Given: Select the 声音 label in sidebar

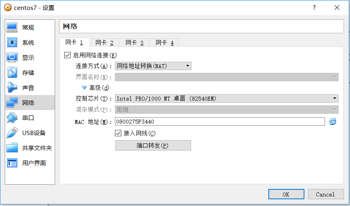Looking at the screenshot, I should (28, 88).
